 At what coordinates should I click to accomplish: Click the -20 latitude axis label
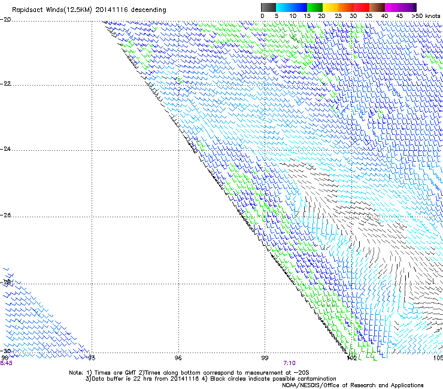[x=5, y=19]
